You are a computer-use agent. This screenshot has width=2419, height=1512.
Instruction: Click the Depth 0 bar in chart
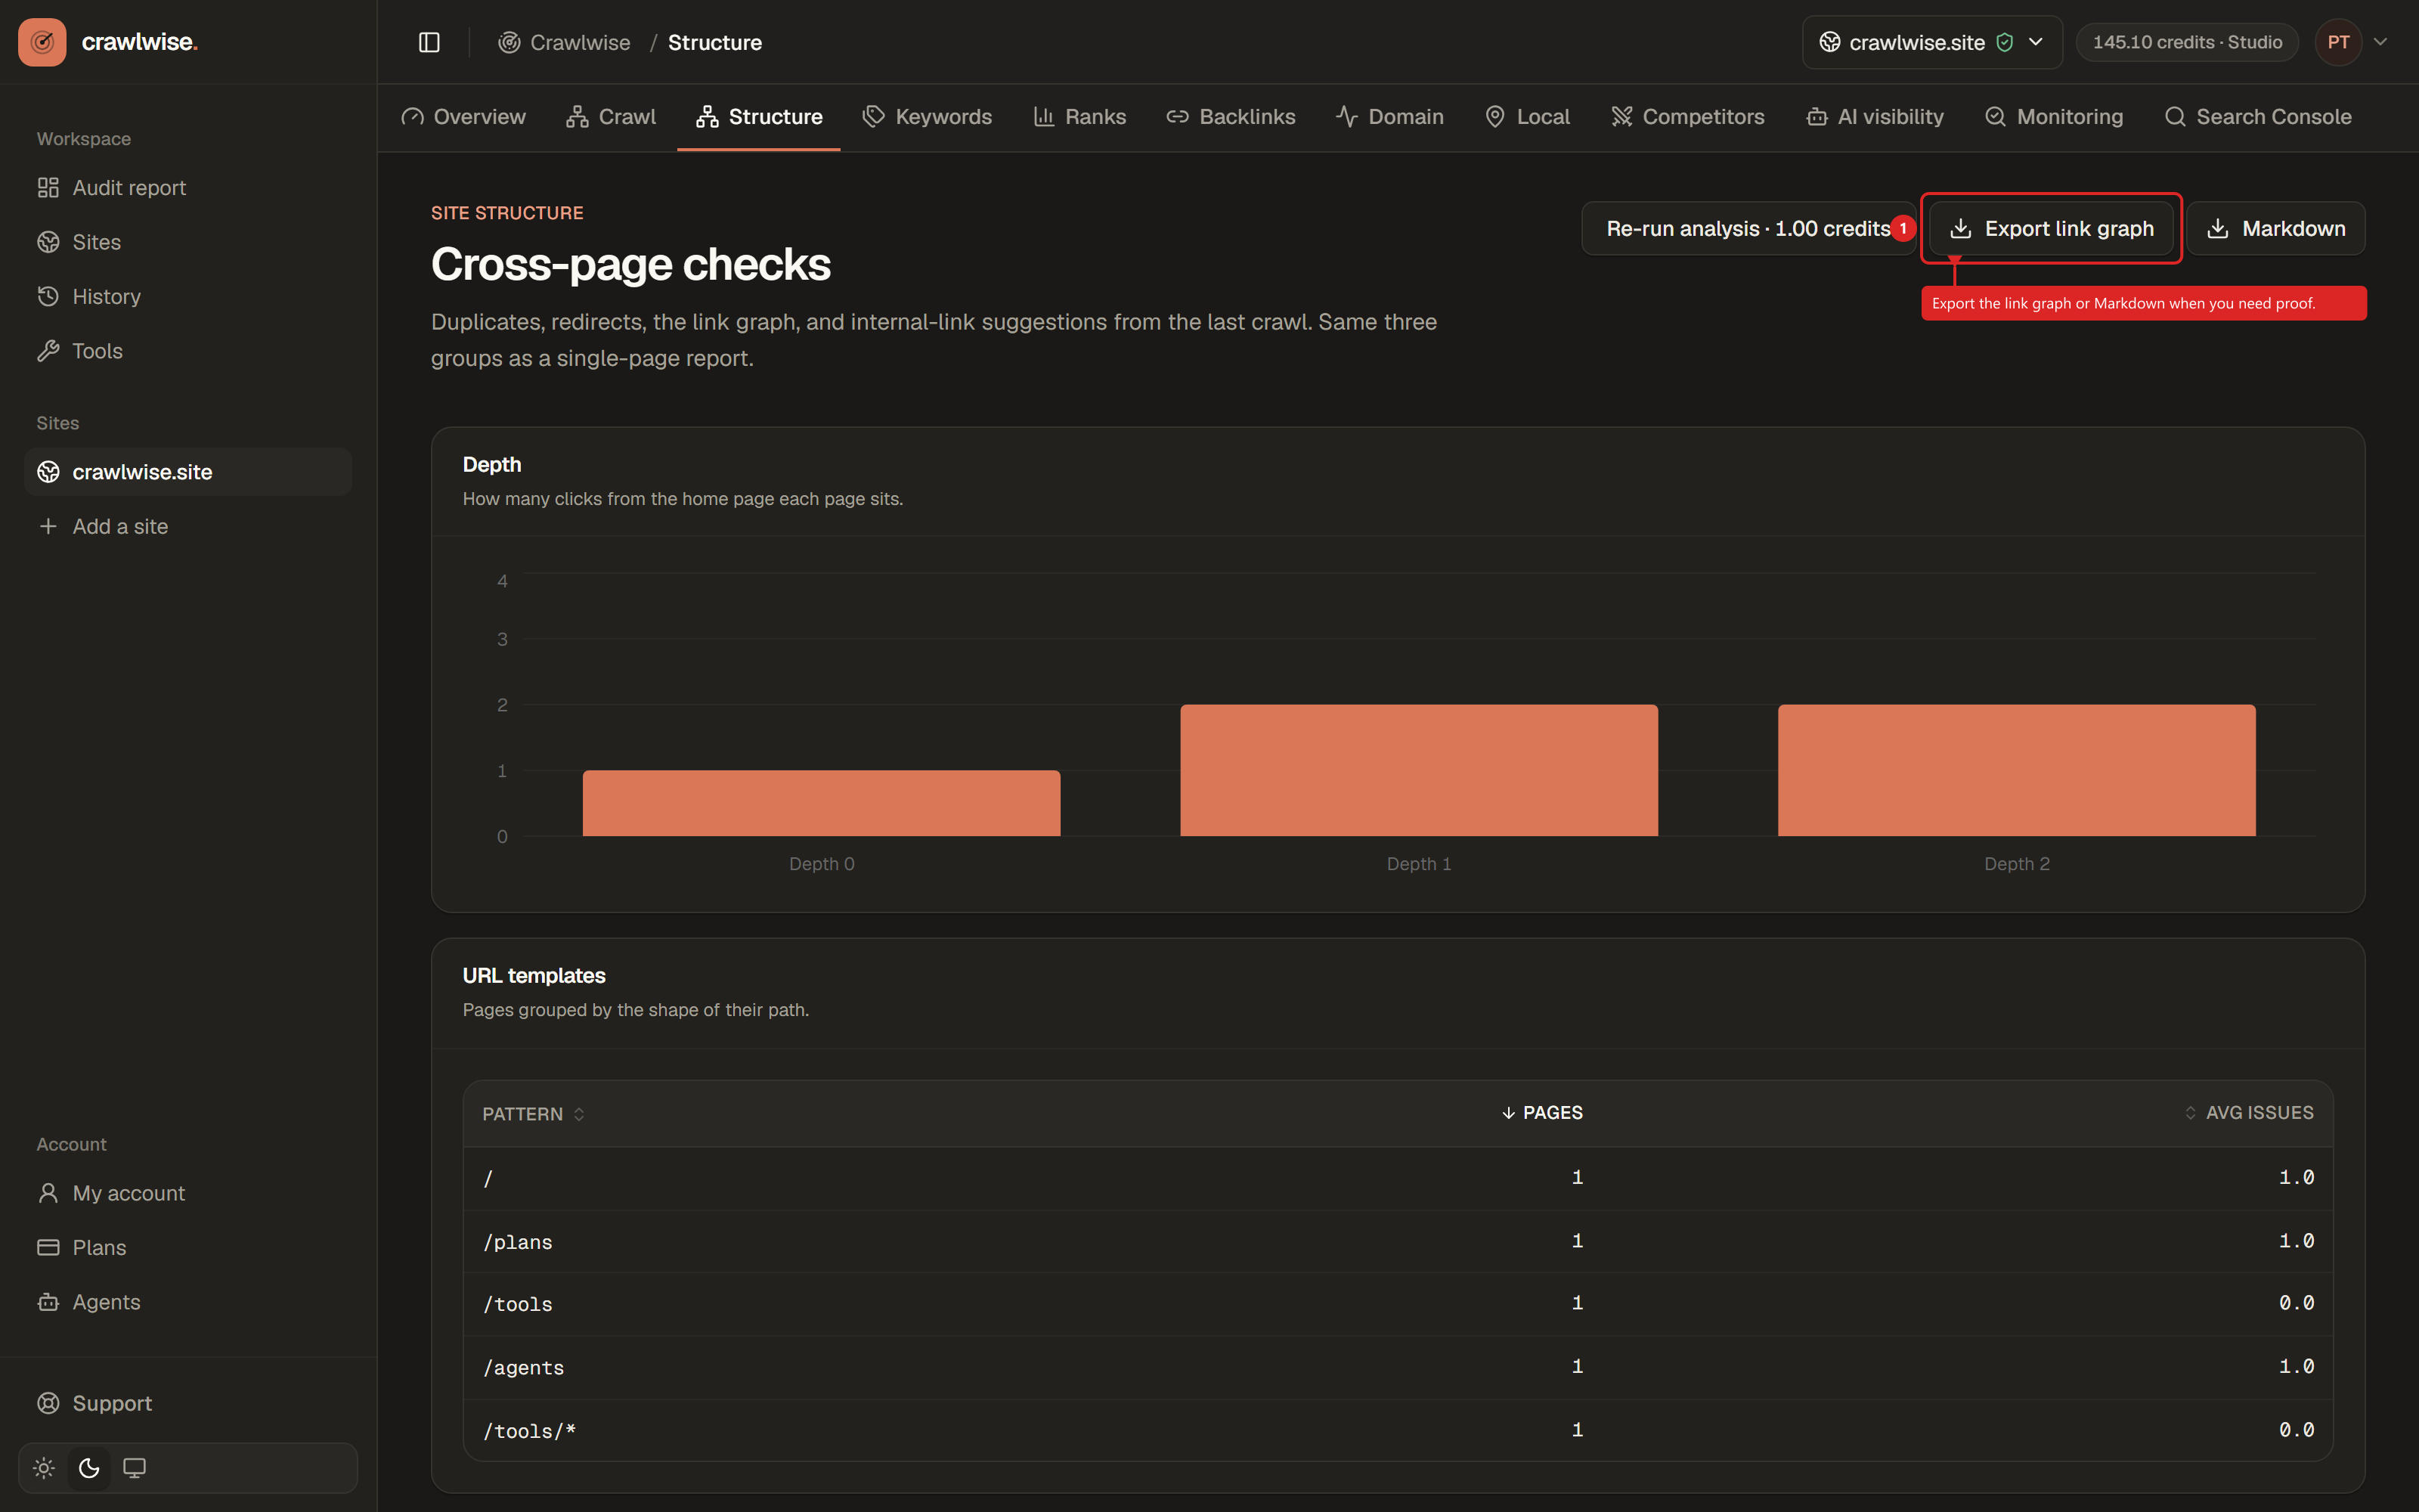pyautogui.click(x=822, y=803)
